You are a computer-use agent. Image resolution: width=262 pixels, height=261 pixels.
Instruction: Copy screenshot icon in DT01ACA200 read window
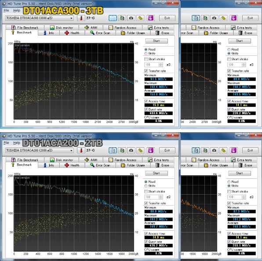pos(122,150)
